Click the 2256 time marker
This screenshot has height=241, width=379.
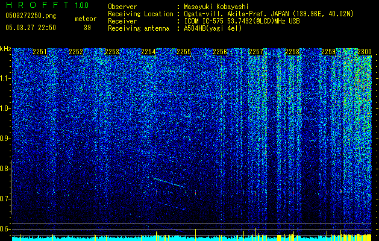pyautogui.click(x=220, y=52)
